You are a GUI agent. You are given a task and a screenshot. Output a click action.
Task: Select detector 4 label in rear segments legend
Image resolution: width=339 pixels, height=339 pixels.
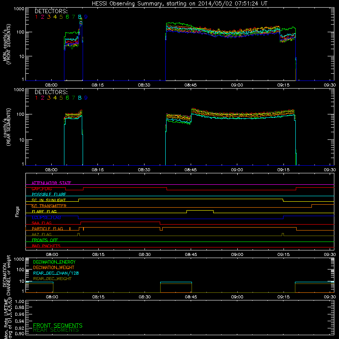coord(55,98)
